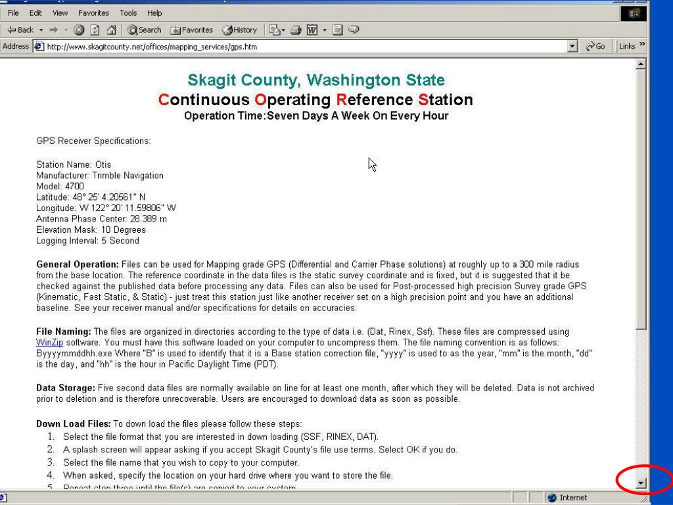Viewport: 673px width, 505px height.
Task: Click the Latitude coordinate line
Action: point(91,197)
